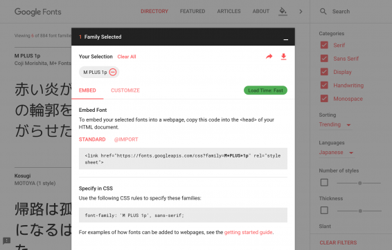Image resolution: width=392 pixels, height=250 pixels.
Task: Click the Kosugi font card title
Action: [x=22, y=175]
